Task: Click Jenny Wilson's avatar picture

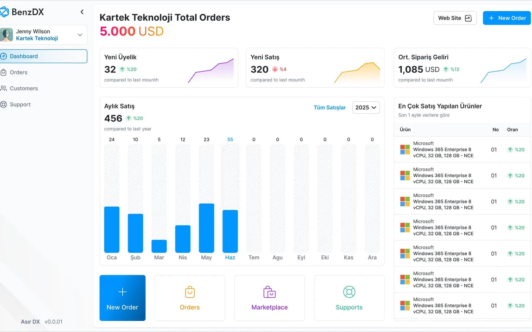Action: point(6,35)
